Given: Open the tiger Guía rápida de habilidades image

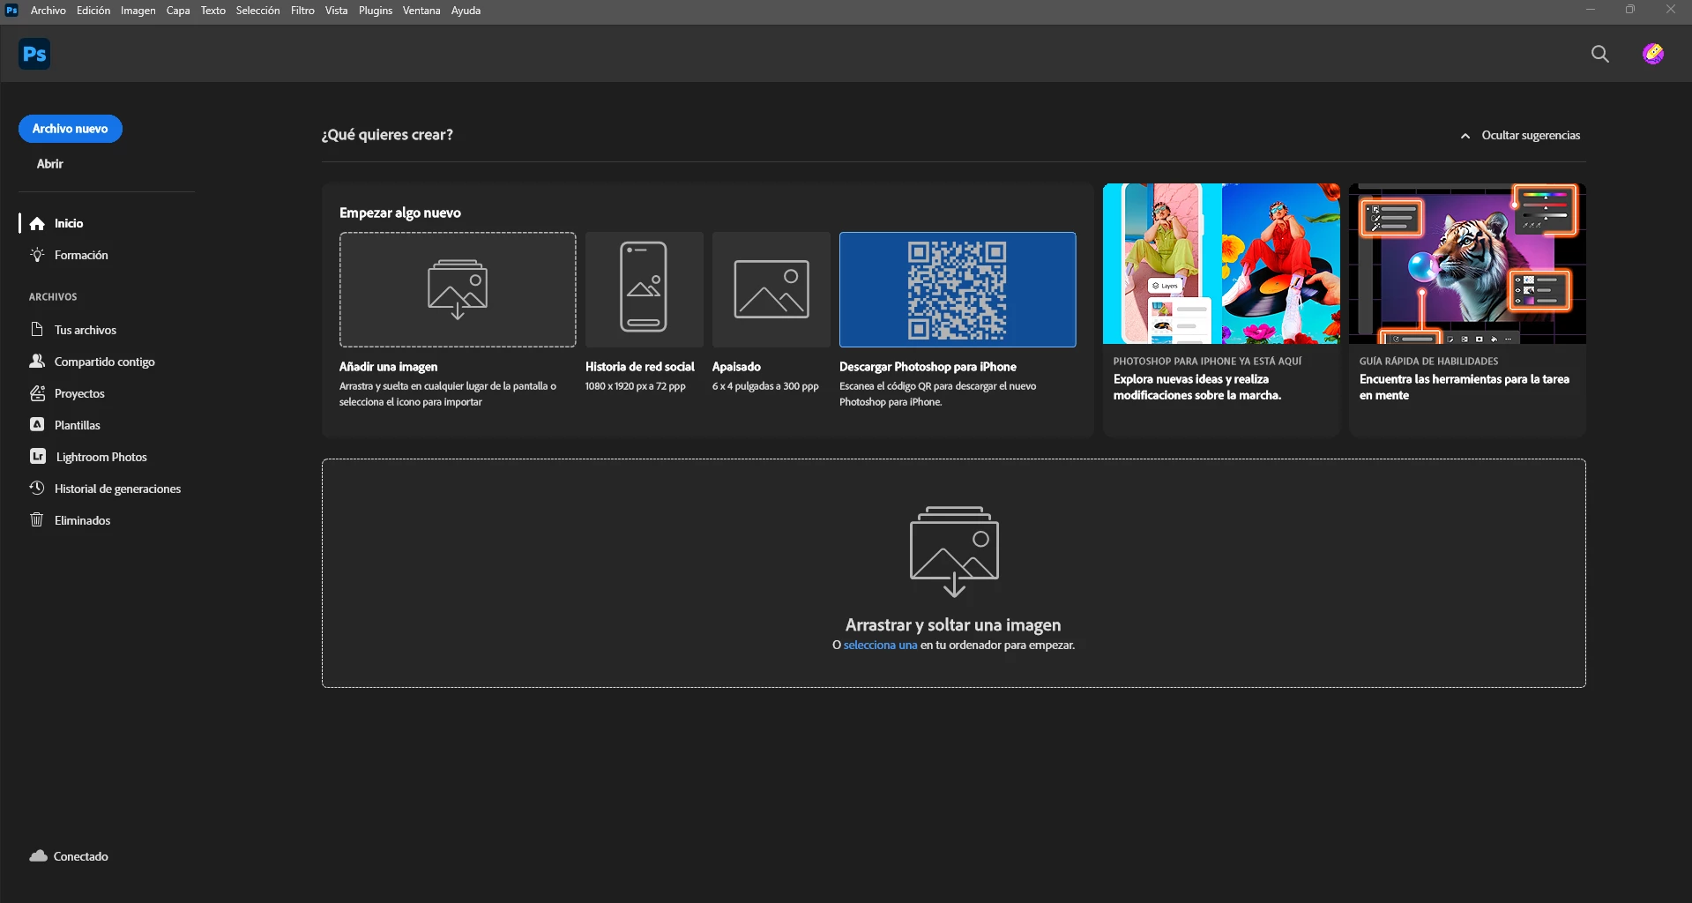Looking at the screenshot, I should [1467, 264].
